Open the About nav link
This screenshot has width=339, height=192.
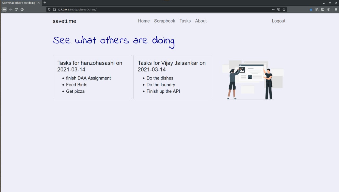click(201, 21)
